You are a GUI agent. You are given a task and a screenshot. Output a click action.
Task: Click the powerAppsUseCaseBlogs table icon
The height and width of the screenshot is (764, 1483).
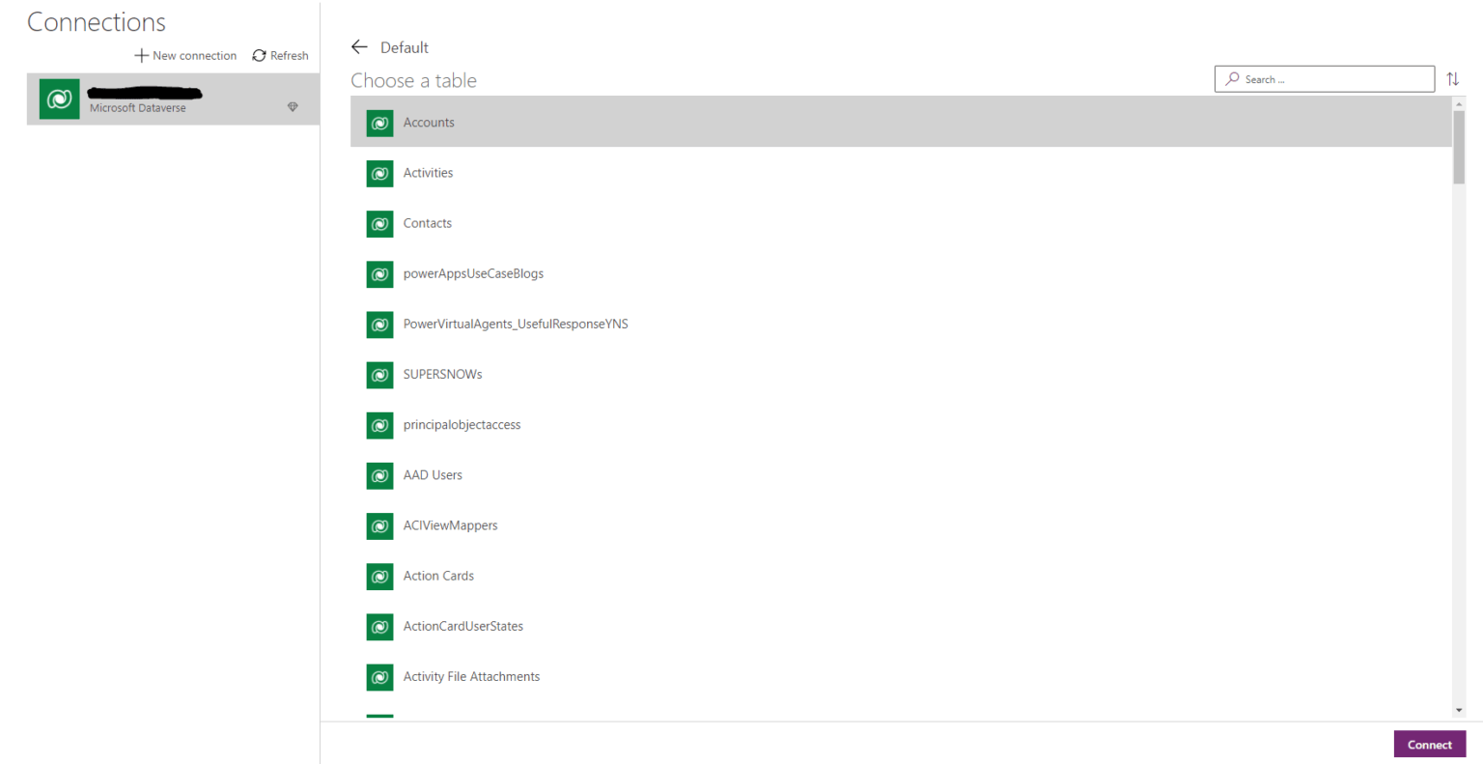(379, 274)
